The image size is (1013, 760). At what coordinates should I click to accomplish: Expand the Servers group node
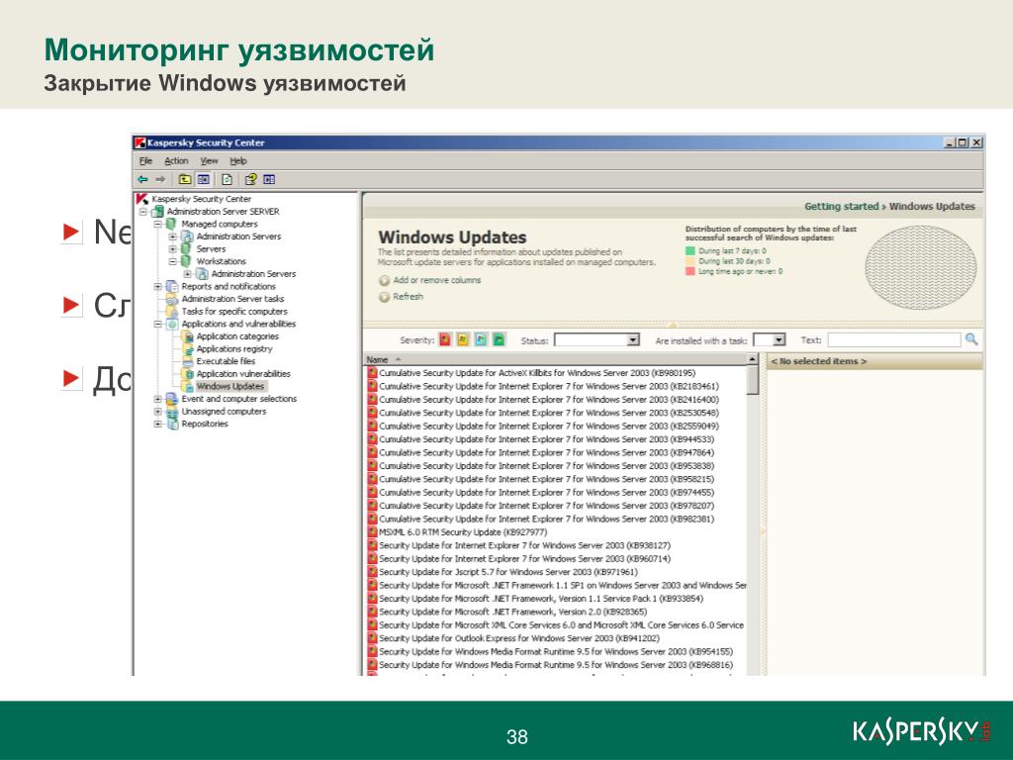tap(172, 248)
